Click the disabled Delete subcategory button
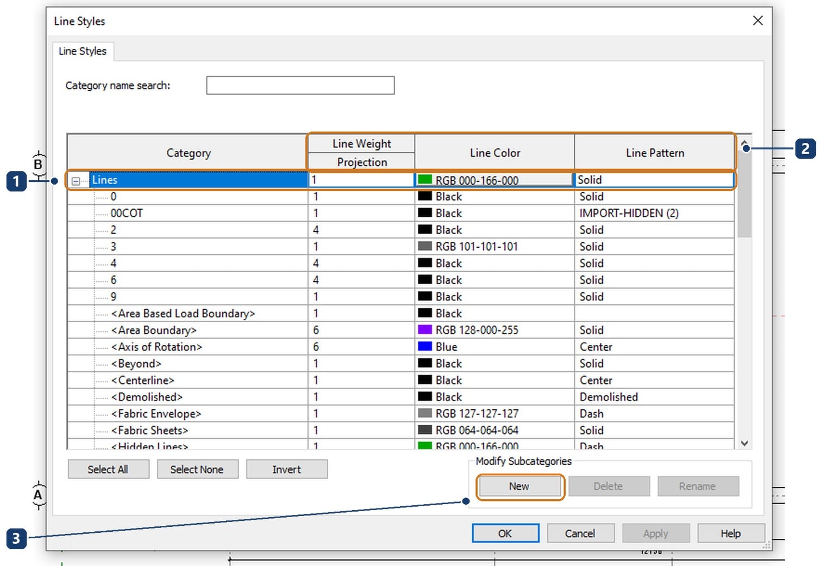This screenshot has height=566, width=826. click(609, 486)
